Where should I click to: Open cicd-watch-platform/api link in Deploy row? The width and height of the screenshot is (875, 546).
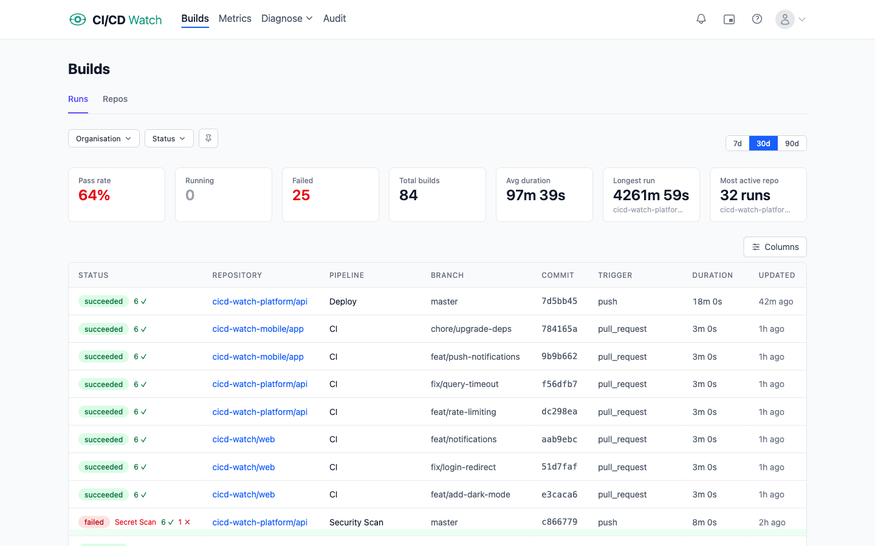260,302
